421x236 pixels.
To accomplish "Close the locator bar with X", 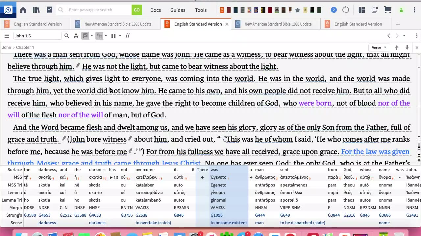I will [x=417, y=48].
